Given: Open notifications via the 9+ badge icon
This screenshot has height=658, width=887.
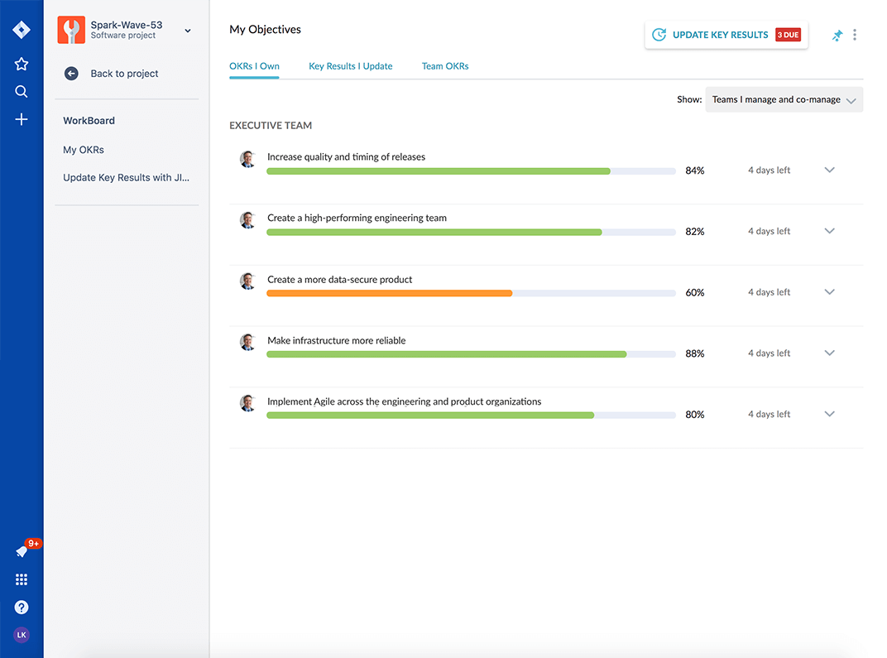Looking at the screenshot, I should (x=25, y=548).
